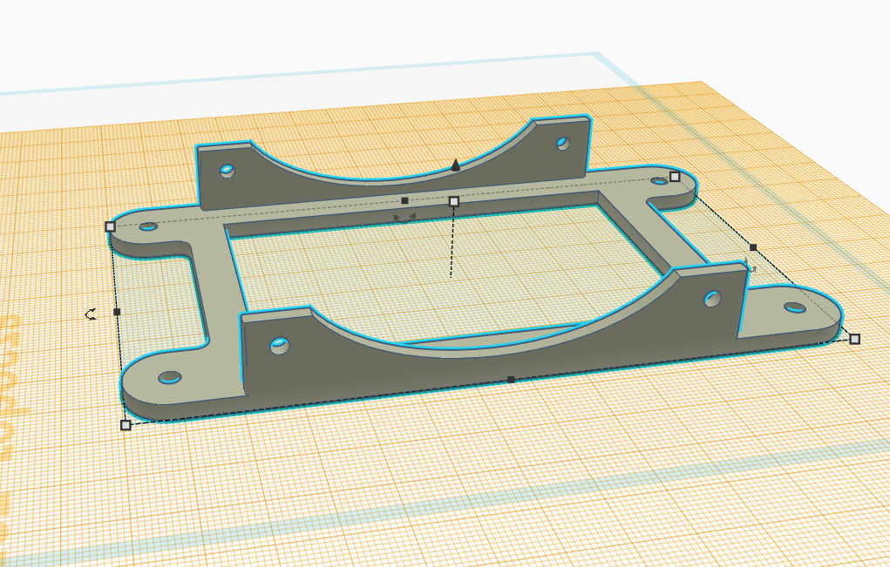Select the white height handle atop the shape's center

(453, 201)
